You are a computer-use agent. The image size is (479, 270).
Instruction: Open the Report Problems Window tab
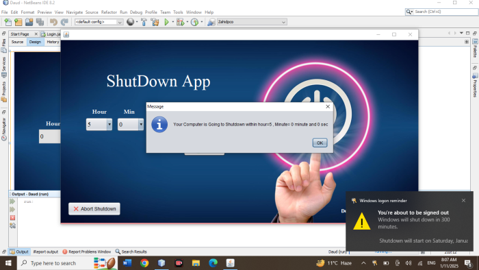point(87,251)
